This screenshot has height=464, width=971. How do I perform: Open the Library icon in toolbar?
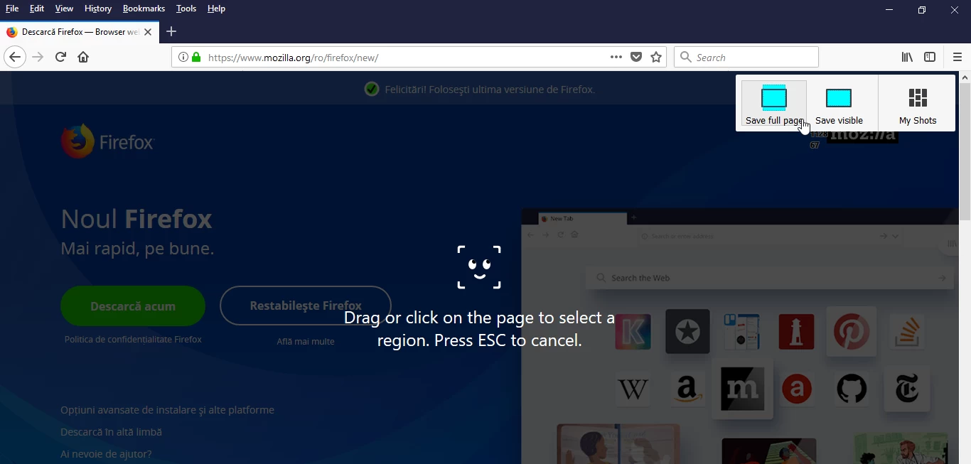[907, 57]
